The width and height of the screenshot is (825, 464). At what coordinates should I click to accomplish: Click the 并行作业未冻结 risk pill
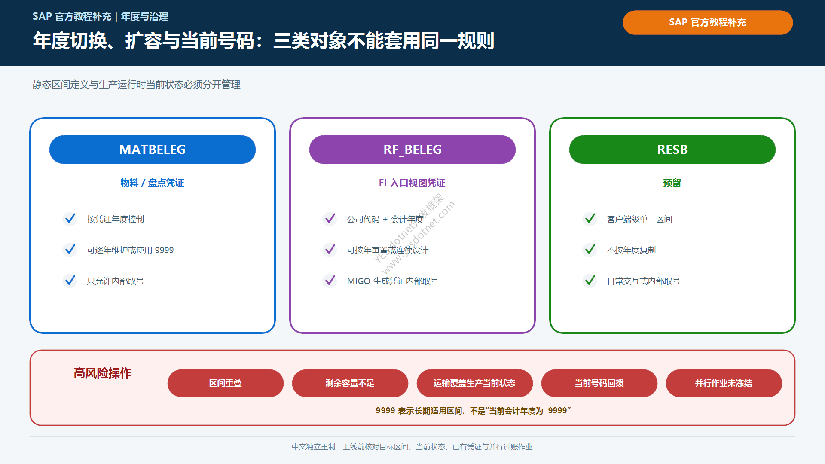pos(724,383)
